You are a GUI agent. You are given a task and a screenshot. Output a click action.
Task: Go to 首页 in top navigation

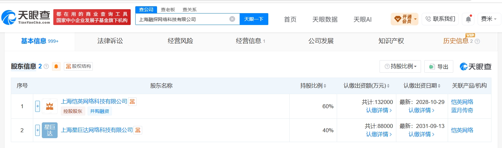point(290,19)
